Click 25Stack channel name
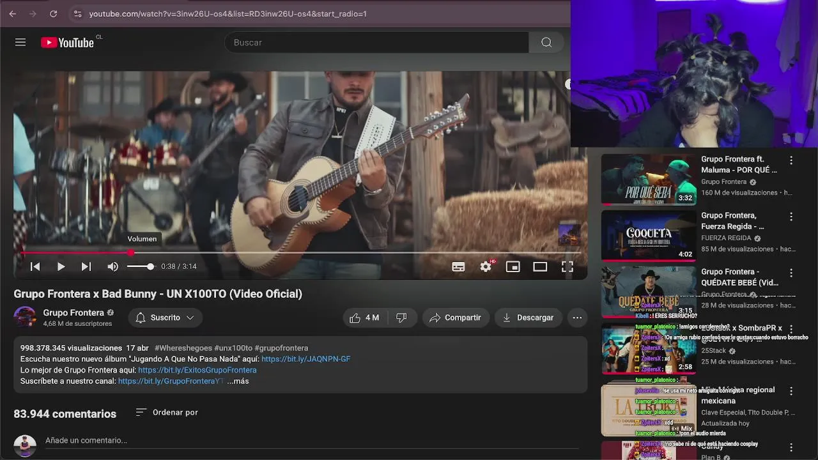 713,351
